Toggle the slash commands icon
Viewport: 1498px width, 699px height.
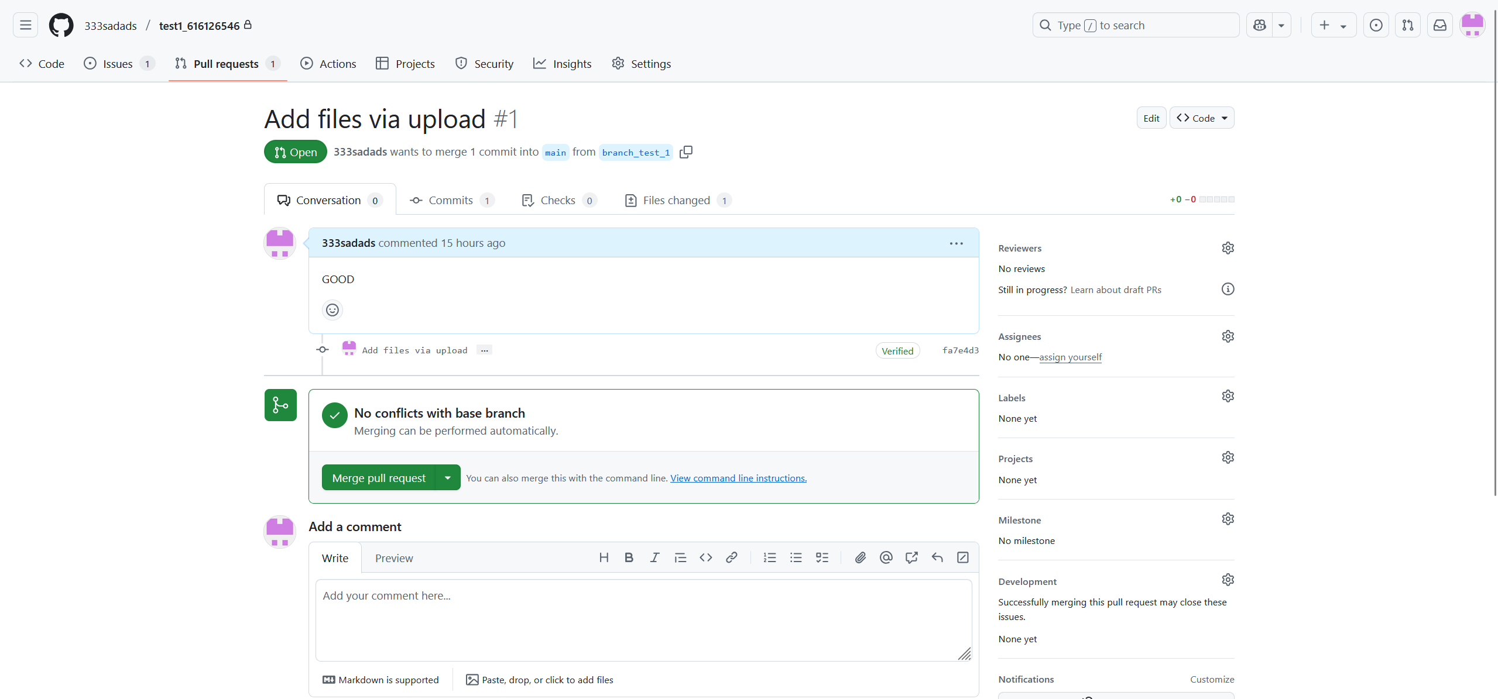coord(962,557)
